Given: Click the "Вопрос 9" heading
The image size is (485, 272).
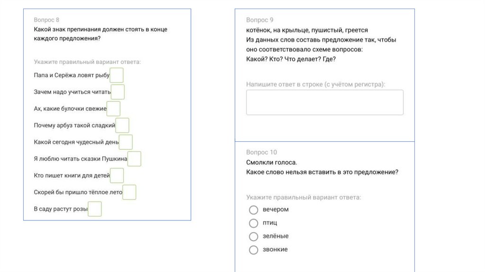Looking at the screenshot, I should tap(260, 20).
